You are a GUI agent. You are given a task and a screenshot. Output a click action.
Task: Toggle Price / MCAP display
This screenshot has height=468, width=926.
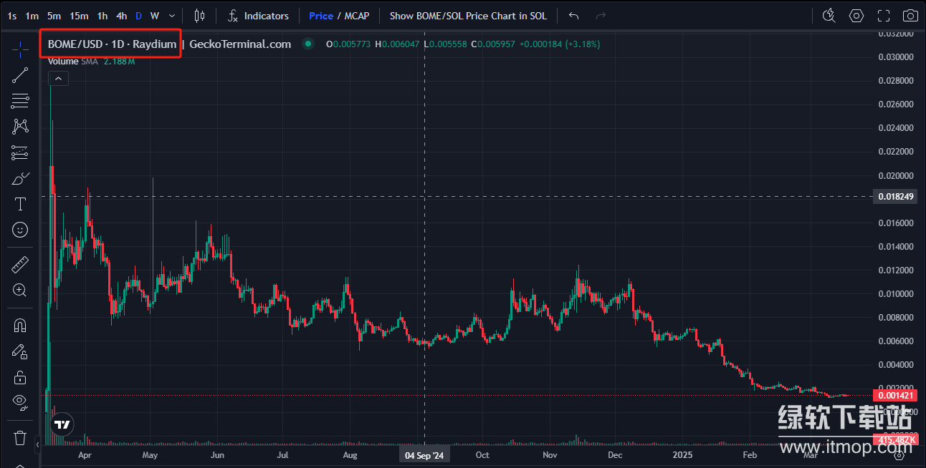339,16
